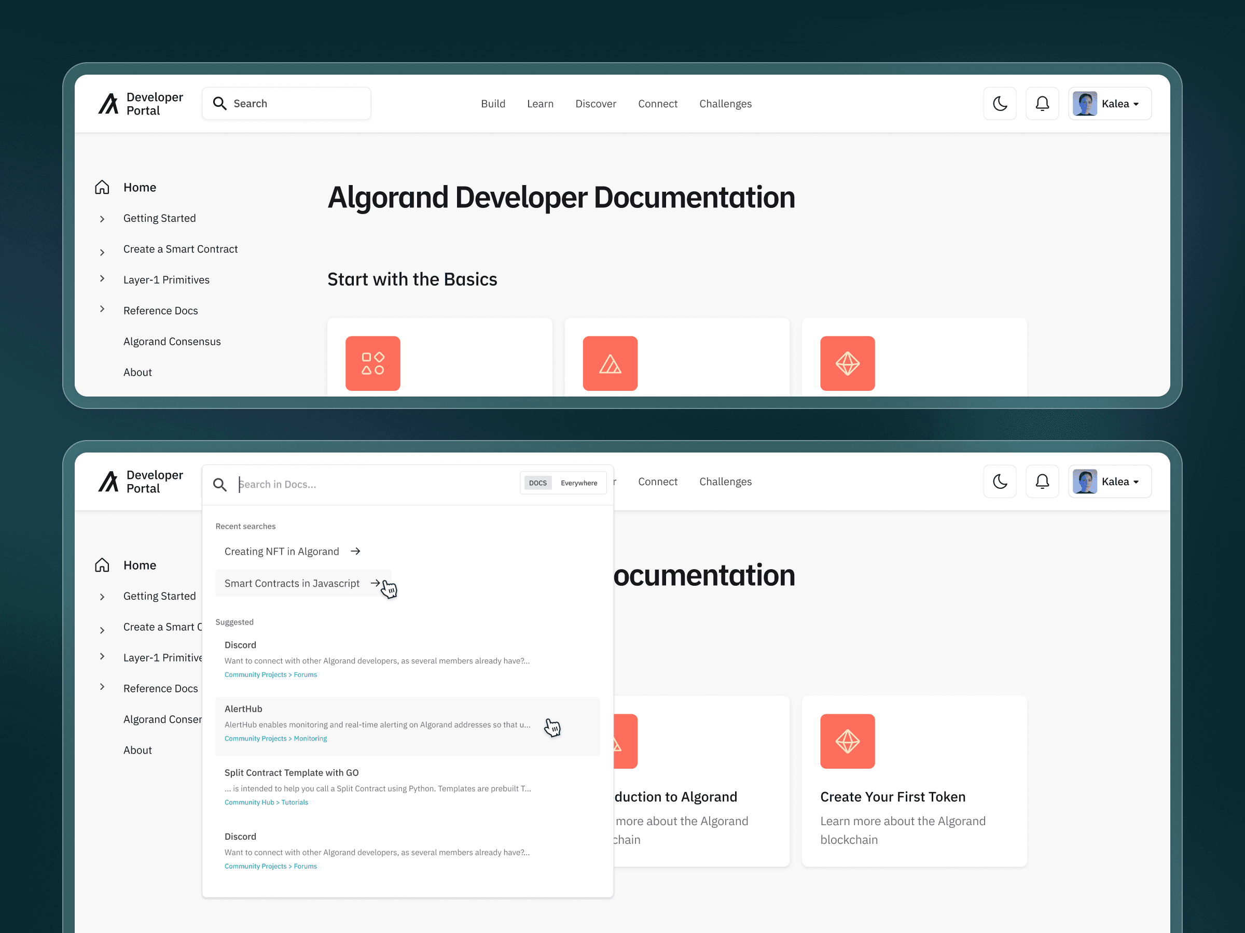This screenshot has height=933, width=1245.
Task: Open the Build menu item
Action: (492, 104)
